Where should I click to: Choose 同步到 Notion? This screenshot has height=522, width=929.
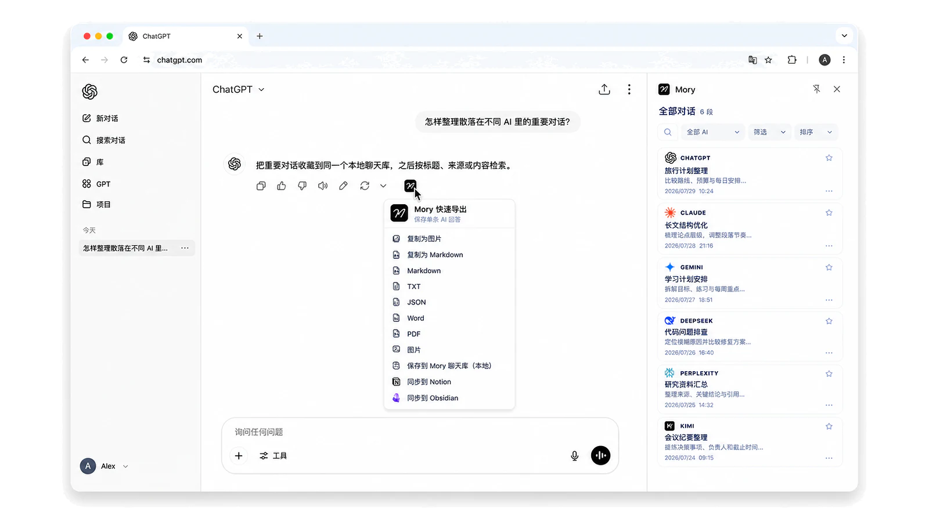449,382
